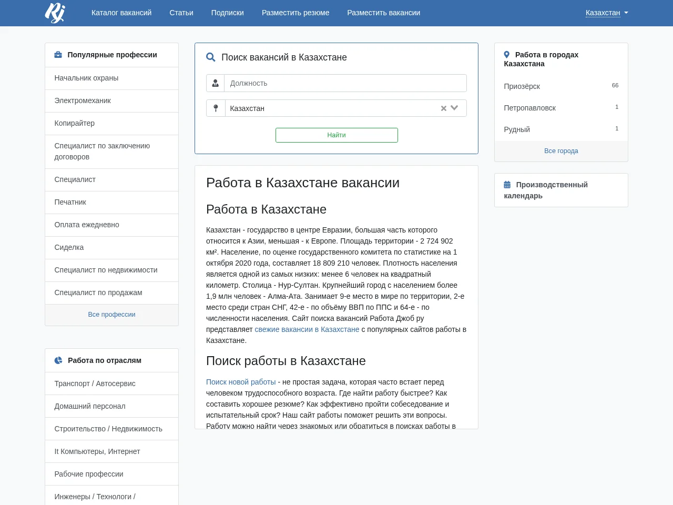Select Сиделка profession
The height and width of the screenshot is (505, 673).
tap(111, 247)
